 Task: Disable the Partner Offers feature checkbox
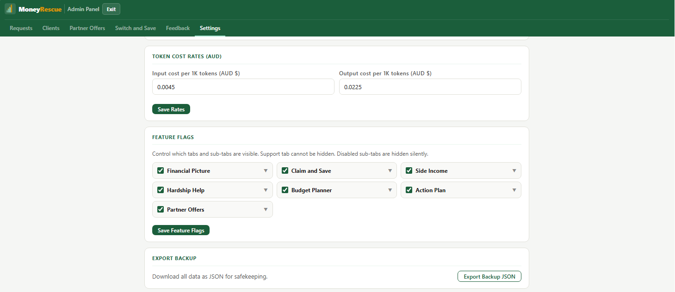click(x=161, y=209)
